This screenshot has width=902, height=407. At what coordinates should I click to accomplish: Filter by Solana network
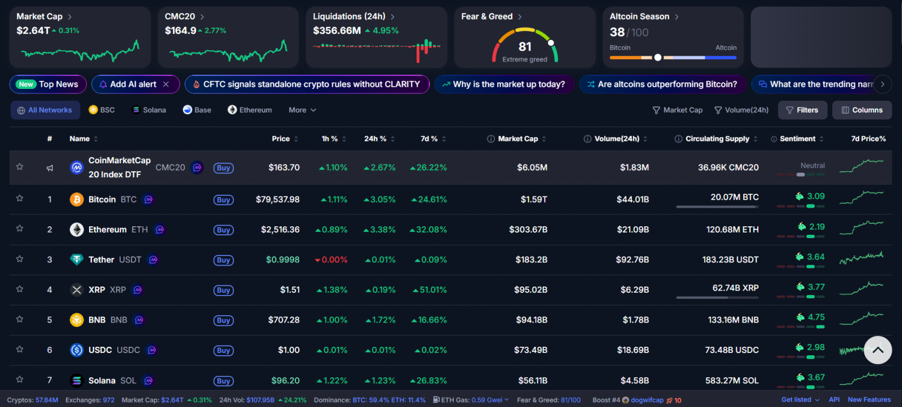(149, 110)
